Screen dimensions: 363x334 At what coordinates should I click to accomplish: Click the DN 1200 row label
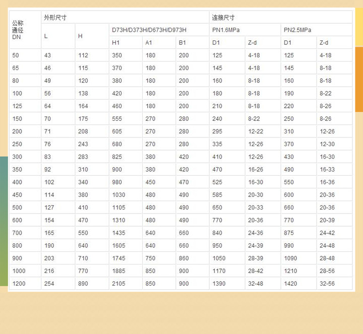click(x=19, y=284)
